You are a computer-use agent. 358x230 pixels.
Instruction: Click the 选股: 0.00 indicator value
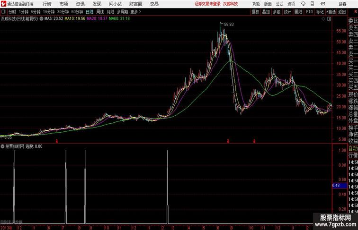[34, 146]
